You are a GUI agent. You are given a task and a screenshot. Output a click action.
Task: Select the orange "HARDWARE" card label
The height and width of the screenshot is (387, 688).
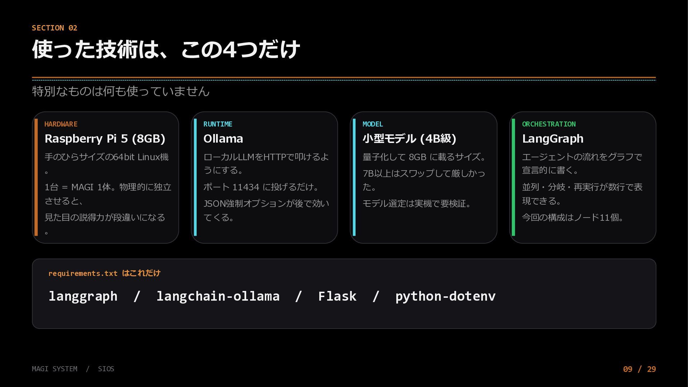61,124
